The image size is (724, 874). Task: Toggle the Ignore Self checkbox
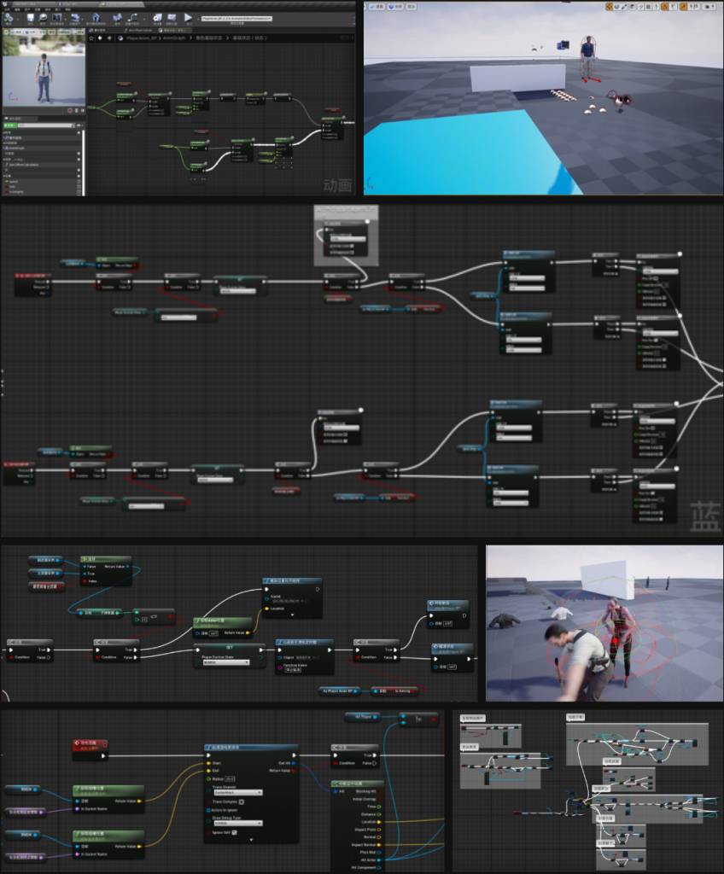click(234, 831)
